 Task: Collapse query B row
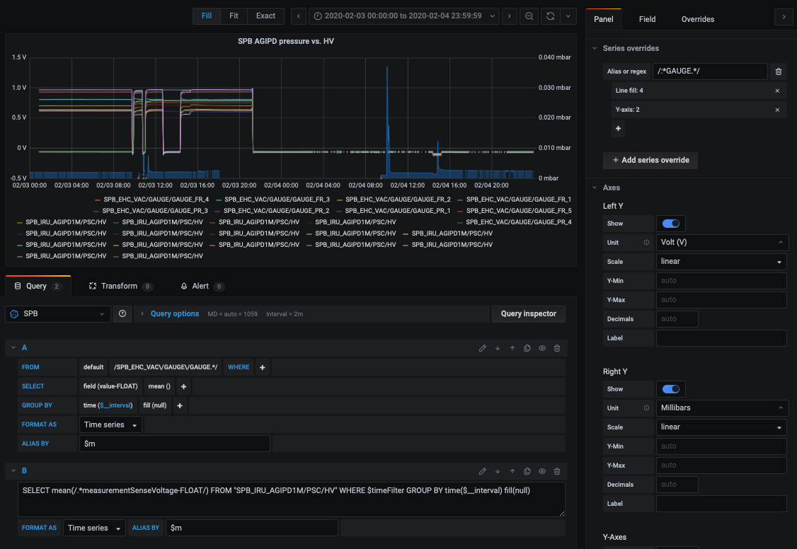tap(13, 470)
